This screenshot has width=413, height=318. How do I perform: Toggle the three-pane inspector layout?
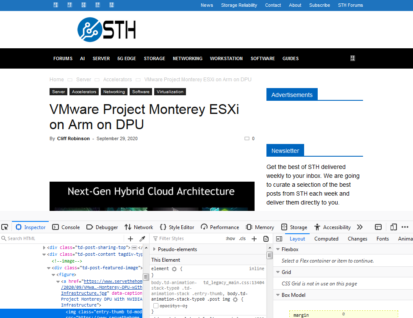pyautogui.click(x=279, y=239)
